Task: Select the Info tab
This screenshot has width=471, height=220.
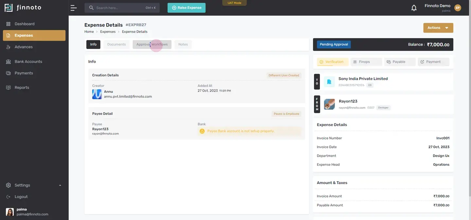Action: [93, 44]
